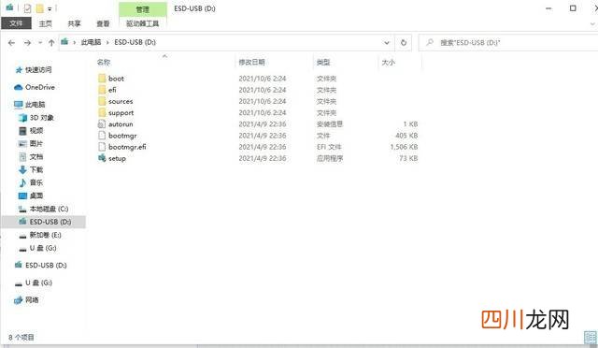Select the bootmgr file icon

(102, 136)
